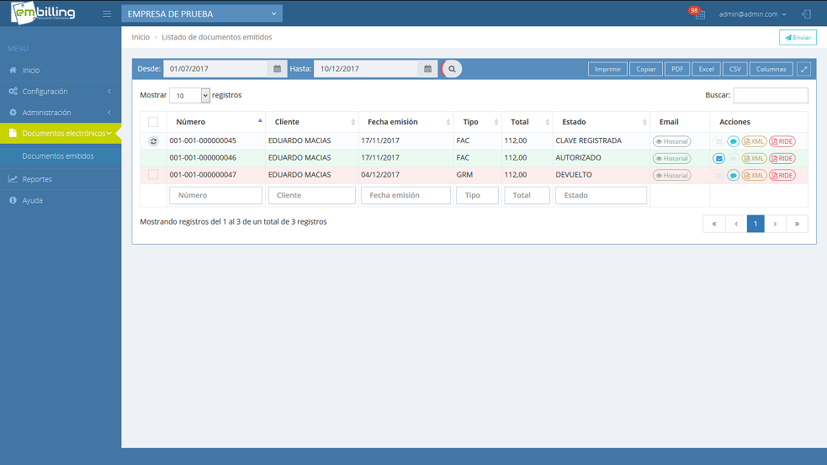Click the search magnifier button next to Hasta
This screenshot has width=827, height=465.
[453, 69]
